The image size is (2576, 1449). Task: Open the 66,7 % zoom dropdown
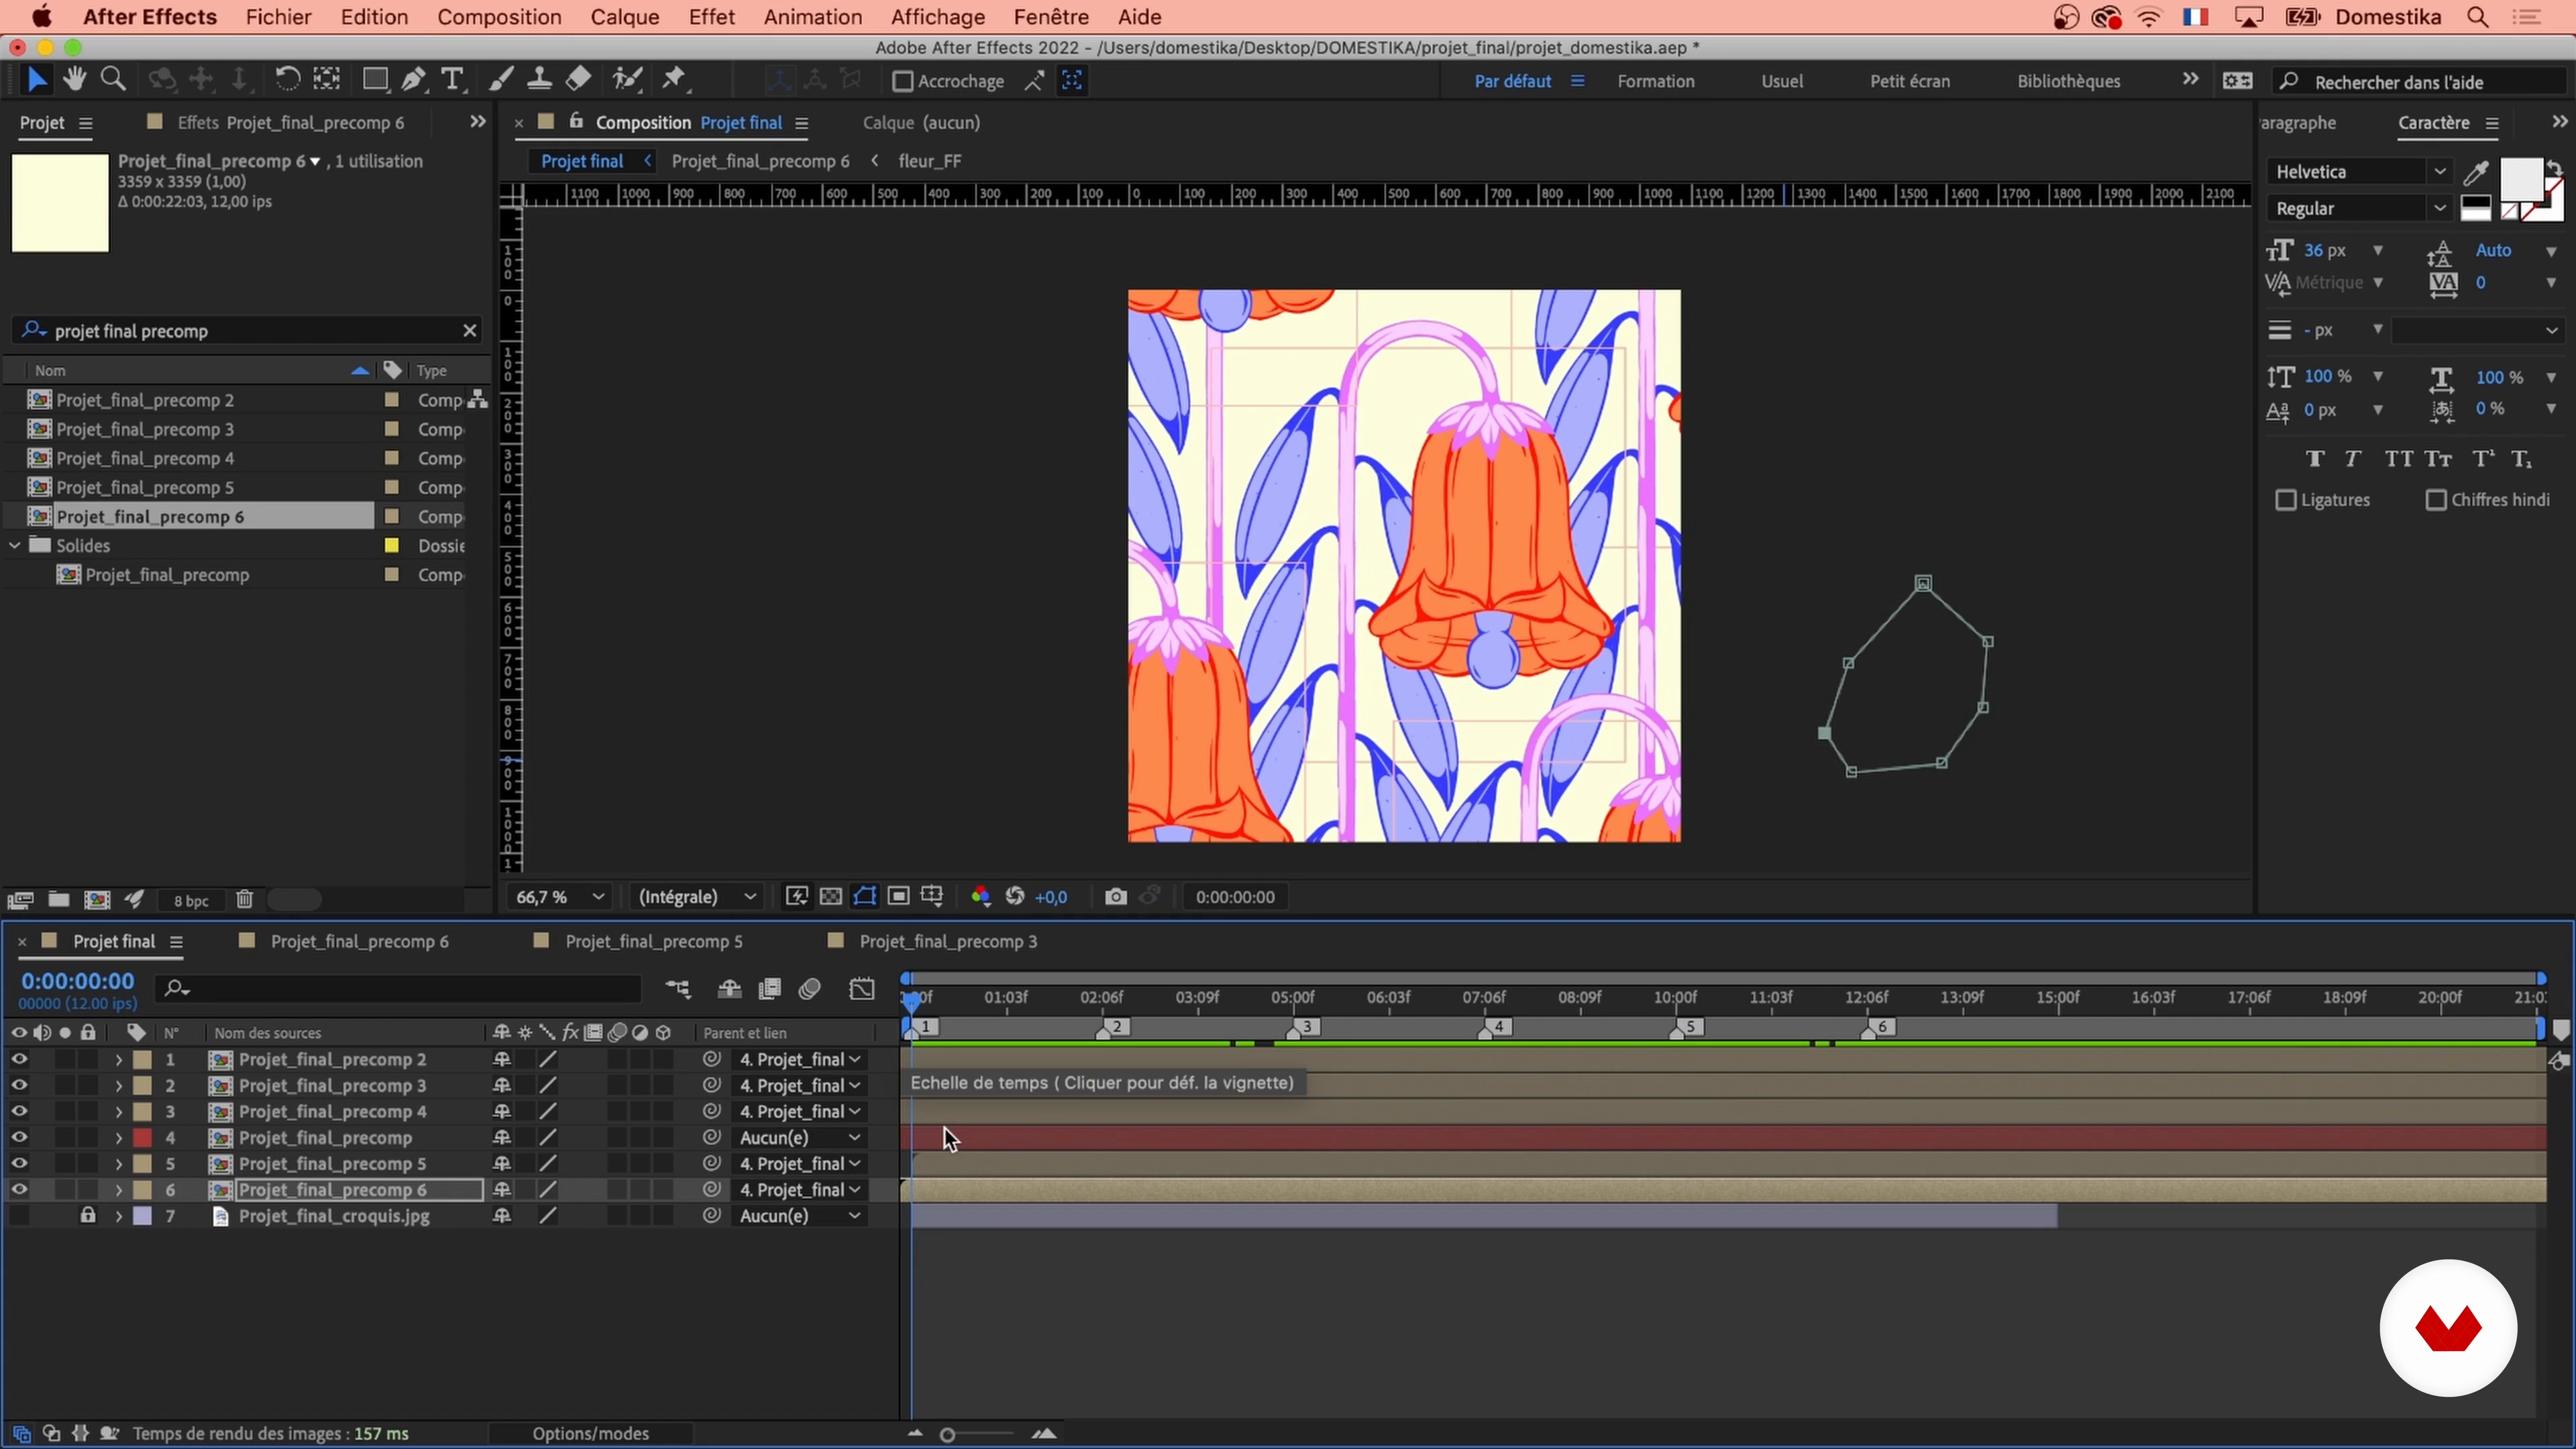pyautogui.click(x=560, y=897)
